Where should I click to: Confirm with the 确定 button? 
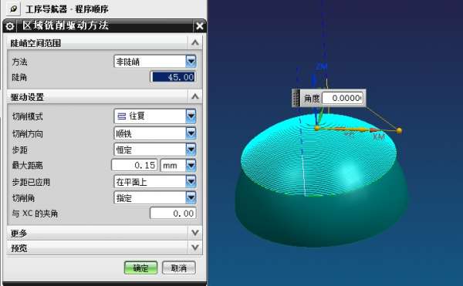[140, 267]
